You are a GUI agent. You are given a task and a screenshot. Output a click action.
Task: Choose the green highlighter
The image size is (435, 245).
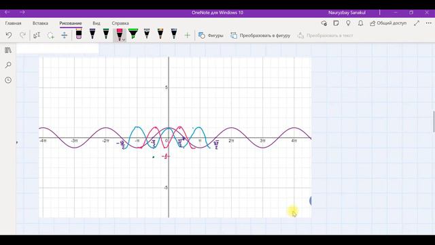133,34
